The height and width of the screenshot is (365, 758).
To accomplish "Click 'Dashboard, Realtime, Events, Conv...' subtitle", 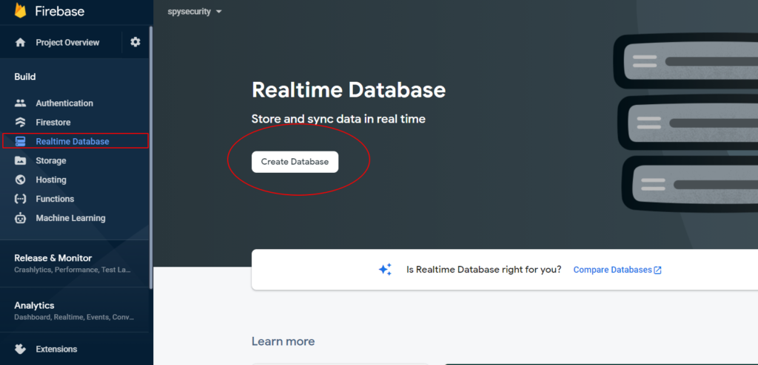I will [x=74, y=317].
